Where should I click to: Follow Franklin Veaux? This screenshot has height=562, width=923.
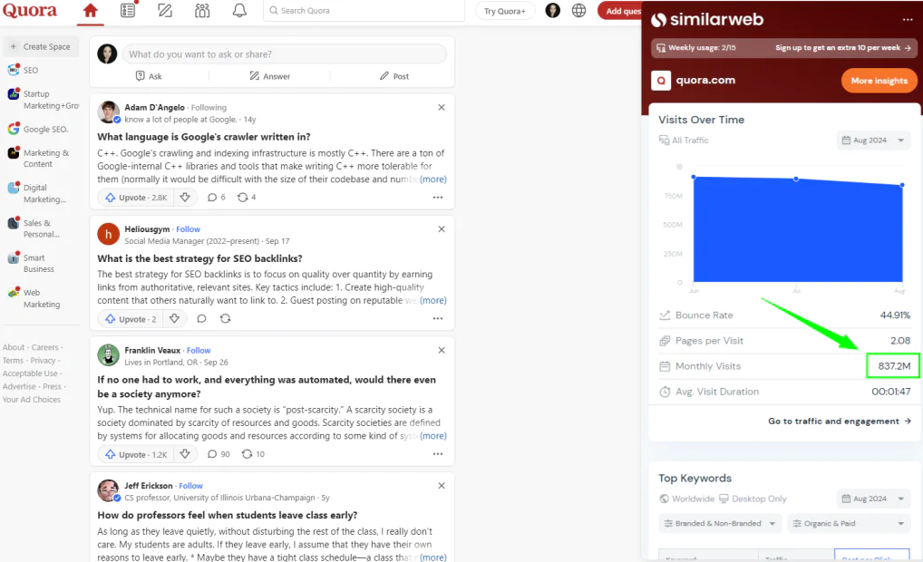[x=199, y=351]
